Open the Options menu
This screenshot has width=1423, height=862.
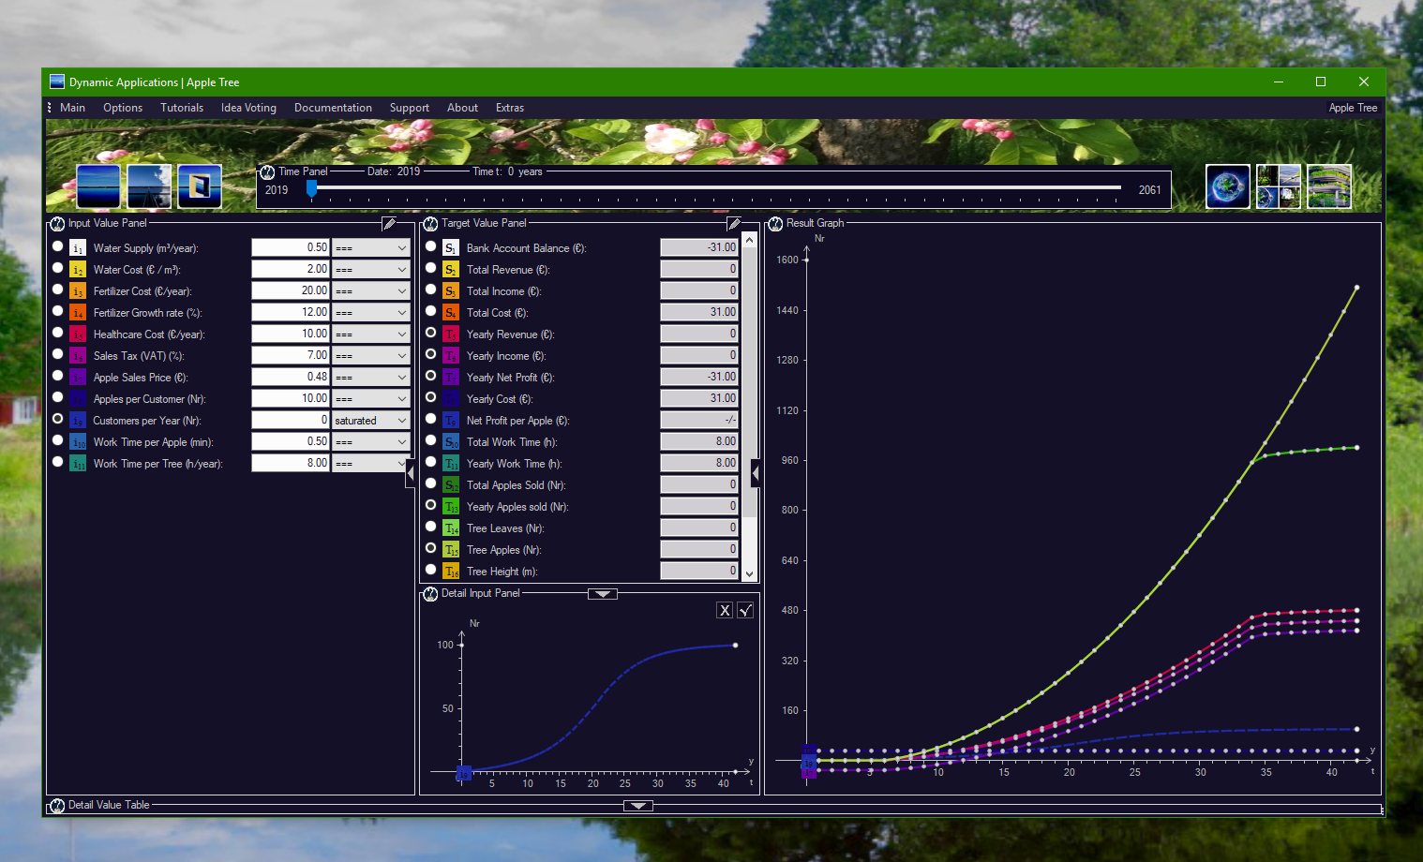(x=123, y=107)
